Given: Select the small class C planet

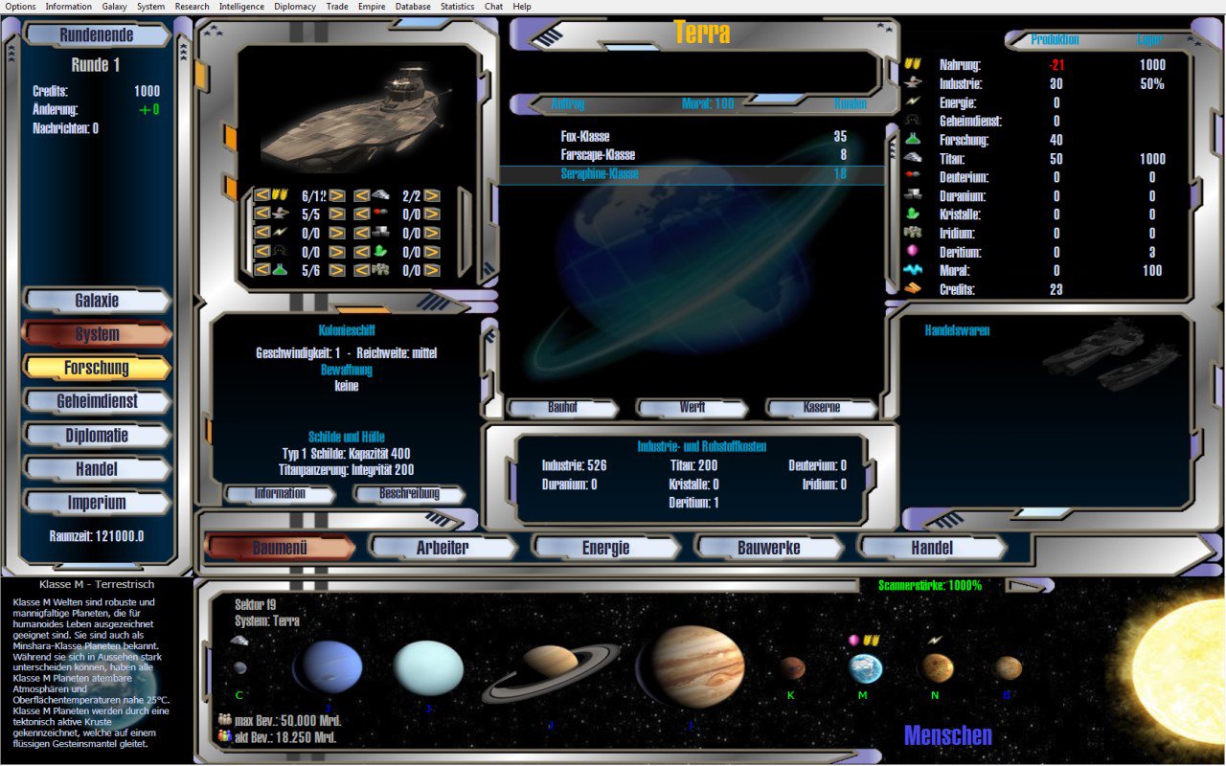Looking at the screenshot, I should (x=239, y=667).
